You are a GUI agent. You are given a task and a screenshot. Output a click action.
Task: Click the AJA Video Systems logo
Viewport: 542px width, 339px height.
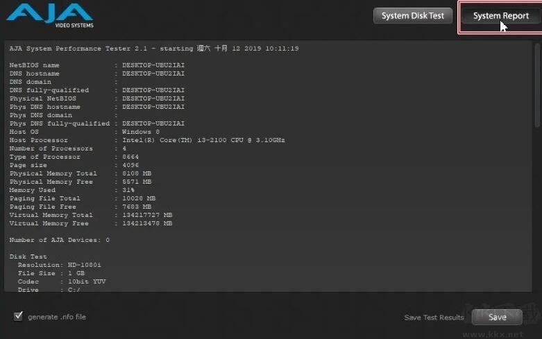(x=50, y=15)
